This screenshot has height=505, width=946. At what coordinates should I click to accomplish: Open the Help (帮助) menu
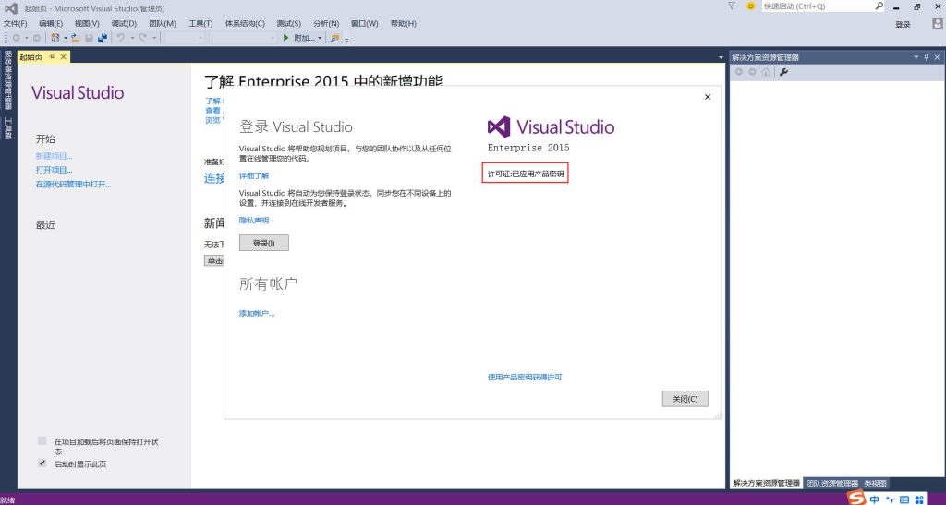[x=403, y=23]
